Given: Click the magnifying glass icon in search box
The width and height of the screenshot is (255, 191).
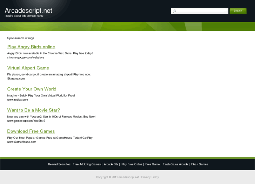Looking at the screenshot, I should click(174, 11).
